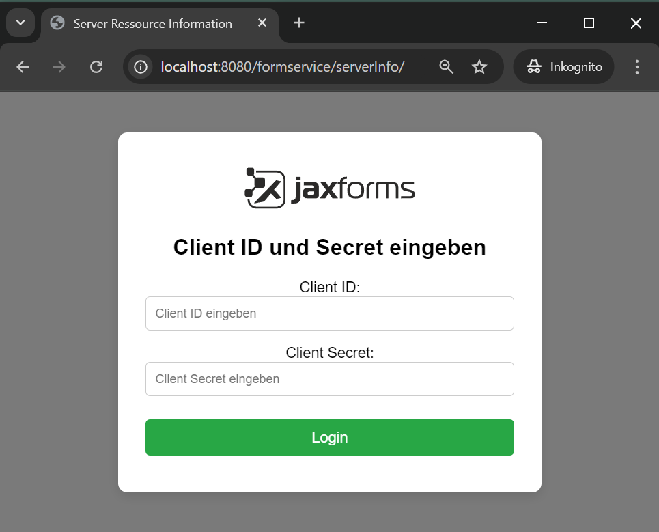The height and width of the screenshot is (532, 659).
Task: Expand the tab search dropdown arrow
Action: click(20, 23)
